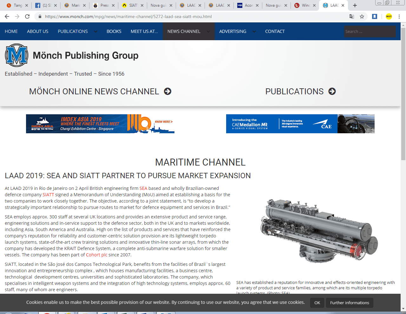This screenshot has width=406, height=314.
Task: Click the blue bookmark extension icon
Action: pos(375,16)
